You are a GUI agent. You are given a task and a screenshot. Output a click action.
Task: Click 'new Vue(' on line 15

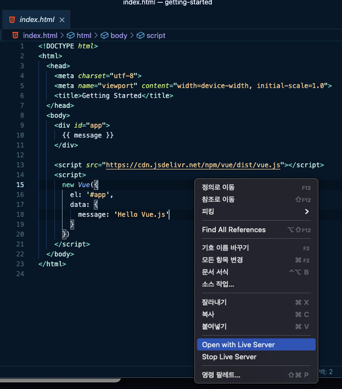78,185
